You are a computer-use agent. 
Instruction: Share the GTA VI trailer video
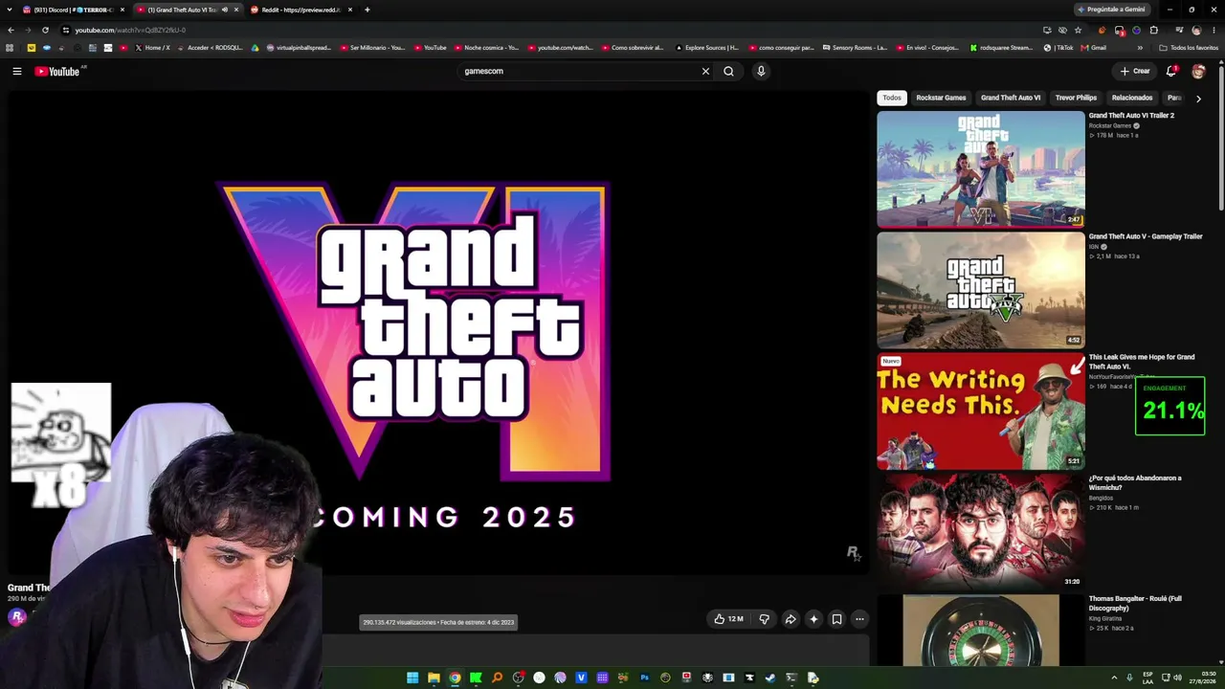(x=791, y=619)
